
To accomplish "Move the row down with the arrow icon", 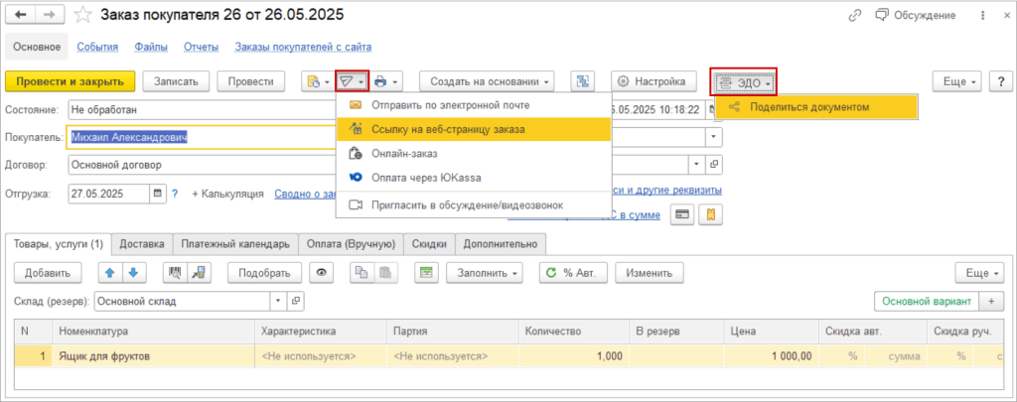I will pos(133,273).
